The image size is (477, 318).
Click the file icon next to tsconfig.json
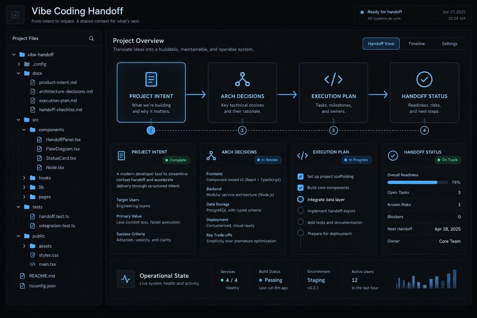click(22, 286)
